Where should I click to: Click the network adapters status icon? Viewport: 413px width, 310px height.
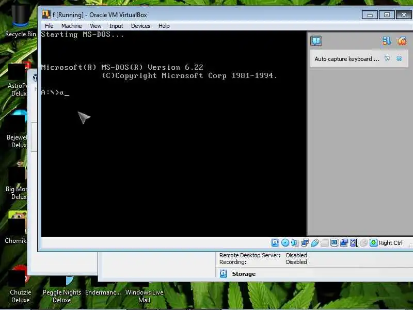pos(305,243)
